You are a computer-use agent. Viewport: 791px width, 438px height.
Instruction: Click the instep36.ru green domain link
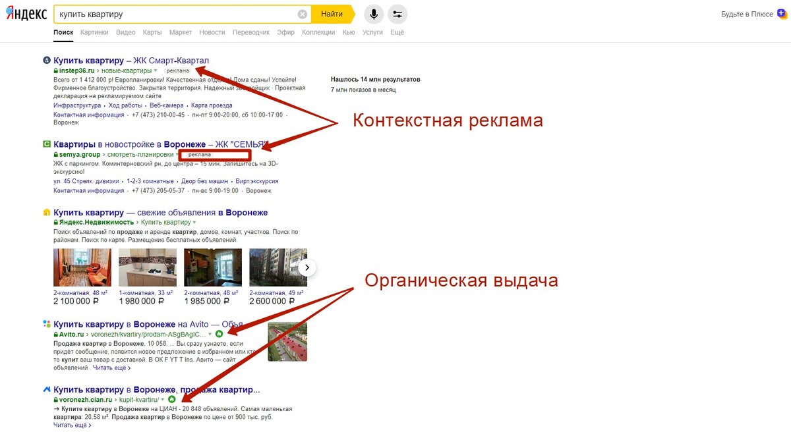point(76,70)
